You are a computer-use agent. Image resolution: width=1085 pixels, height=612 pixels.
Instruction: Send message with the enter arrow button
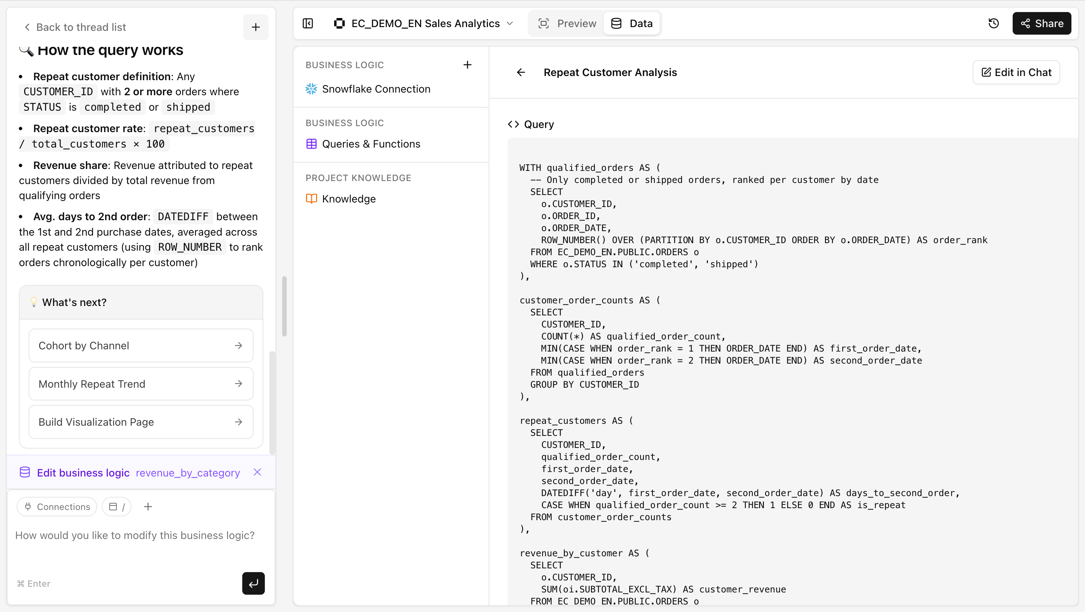coord(253,583)
